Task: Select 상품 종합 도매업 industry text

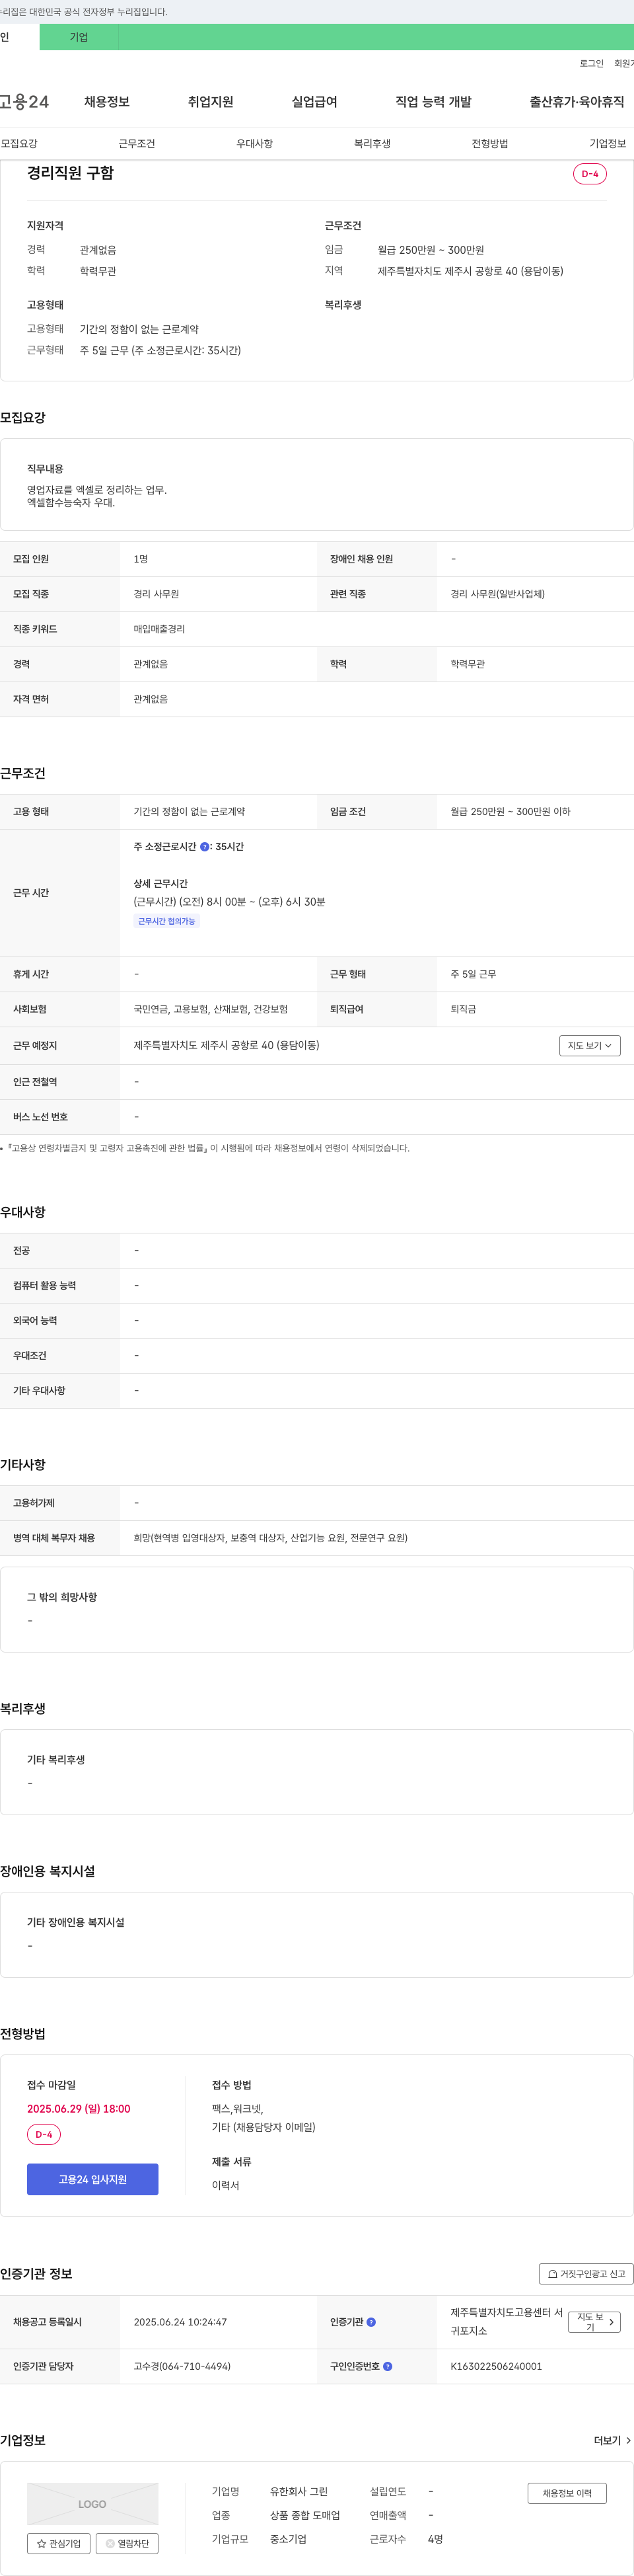Action: pyautogui.click(x=304, y=2515)
